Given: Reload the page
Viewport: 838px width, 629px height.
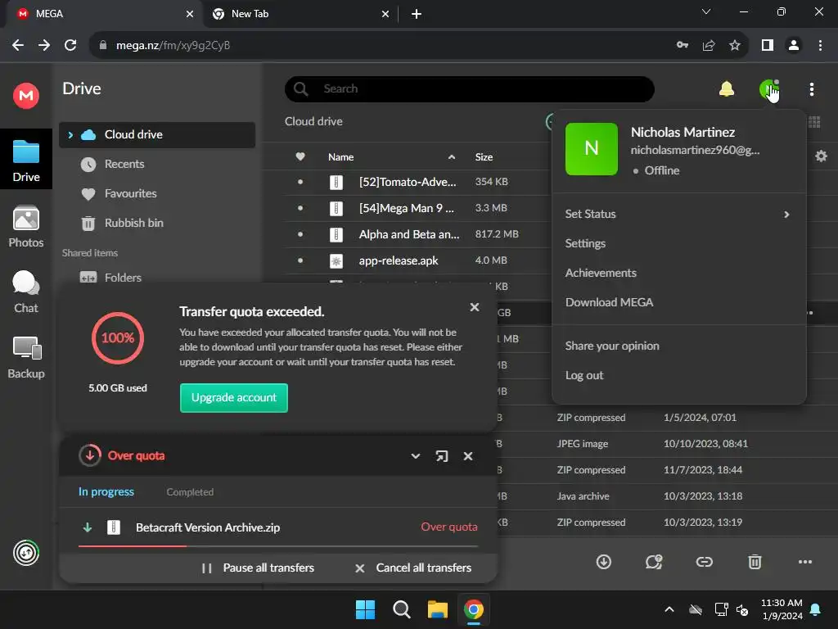Looking at the screenshot, I should pos(70,46).
